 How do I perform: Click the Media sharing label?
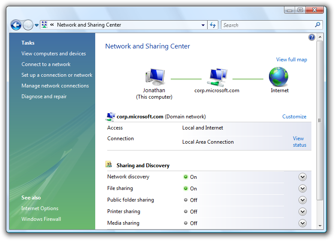[123, 223]
